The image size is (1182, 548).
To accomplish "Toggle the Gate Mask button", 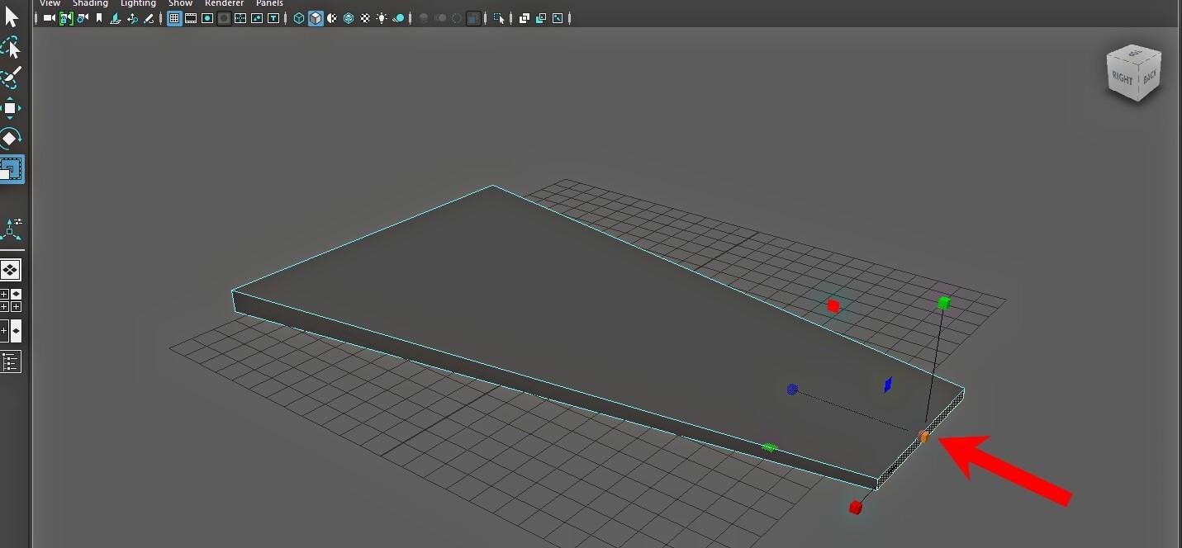I will point(224,18).
